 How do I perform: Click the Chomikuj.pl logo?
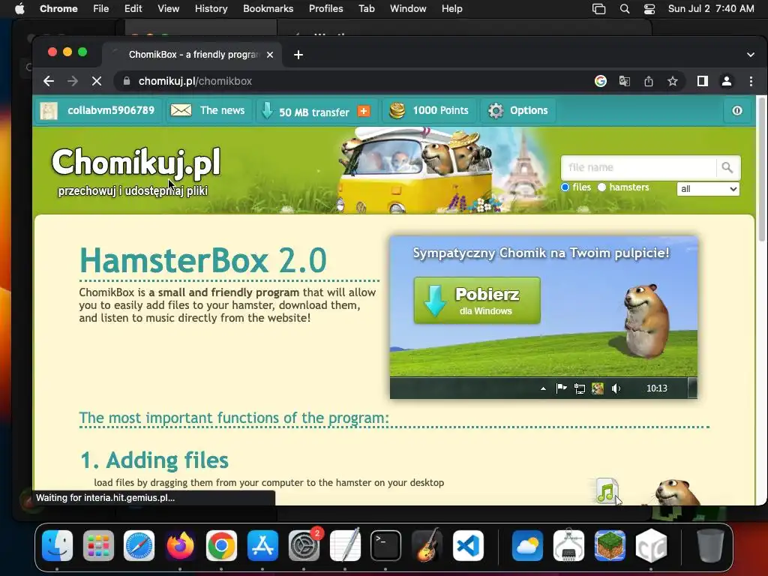pyautogui.click(x=136, y=163)
